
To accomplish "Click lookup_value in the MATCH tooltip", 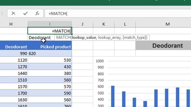I will pos(84,37).
